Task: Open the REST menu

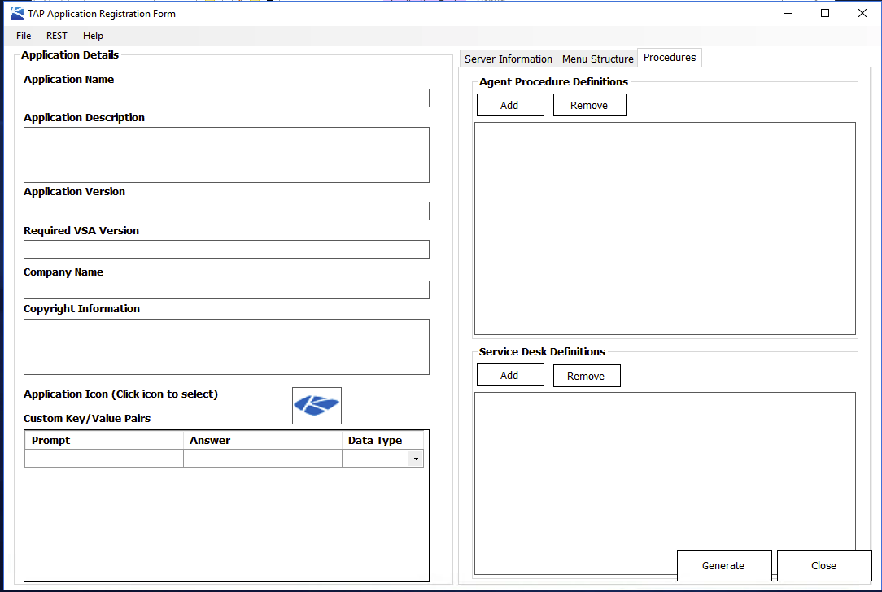Action: pos(57,36)
